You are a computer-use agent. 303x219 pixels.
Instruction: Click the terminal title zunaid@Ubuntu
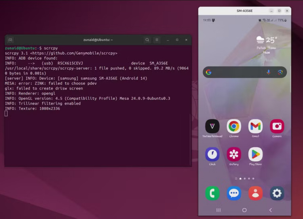click(x=98, y=40)
